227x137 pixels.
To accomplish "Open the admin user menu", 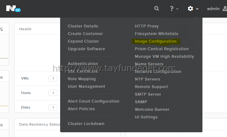I will point(213,9).
